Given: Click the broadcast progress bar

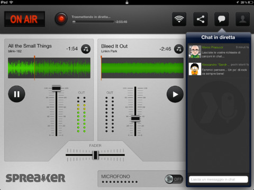Looking at the screenshot, I should tap(93, 22).
